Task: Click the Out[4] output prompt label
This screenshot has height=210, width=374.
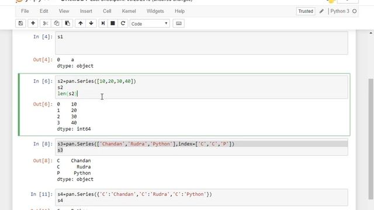Action: tap(43, 60)
